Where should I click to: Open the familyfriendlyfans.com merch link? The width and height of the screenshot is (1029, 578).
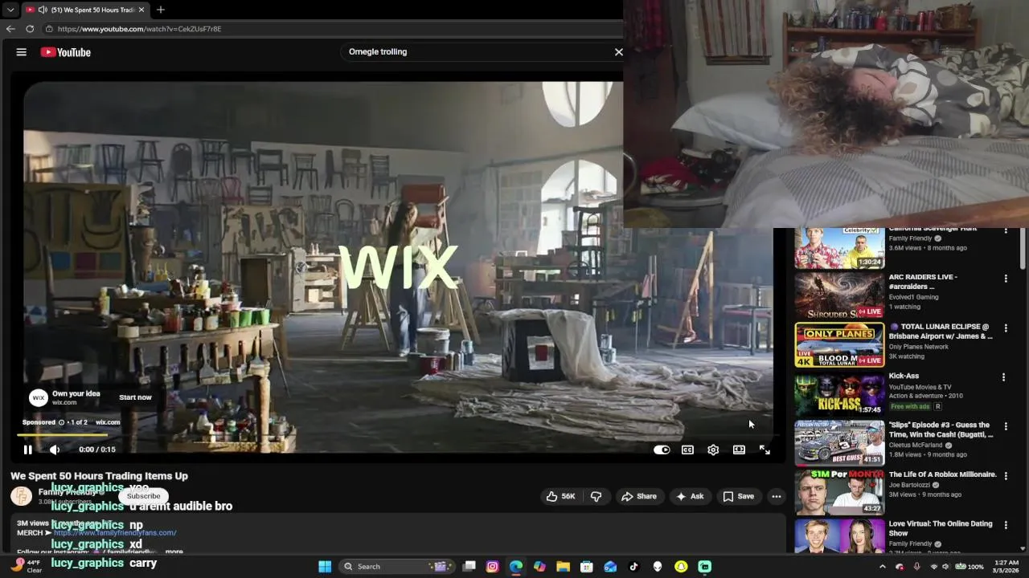pos(115,532)
